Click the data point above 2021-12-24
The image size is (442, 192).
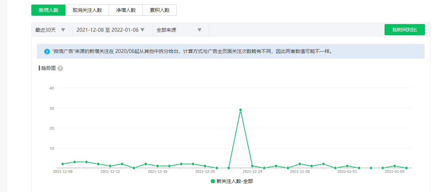[252, 166]
